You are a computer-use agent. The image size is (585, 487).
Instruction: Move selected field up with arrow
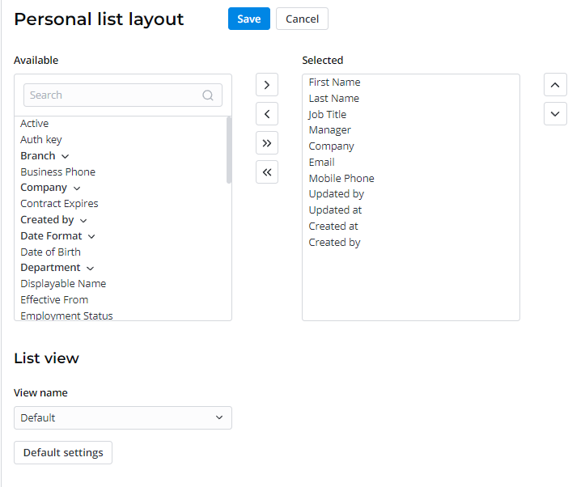click(554, 85)
